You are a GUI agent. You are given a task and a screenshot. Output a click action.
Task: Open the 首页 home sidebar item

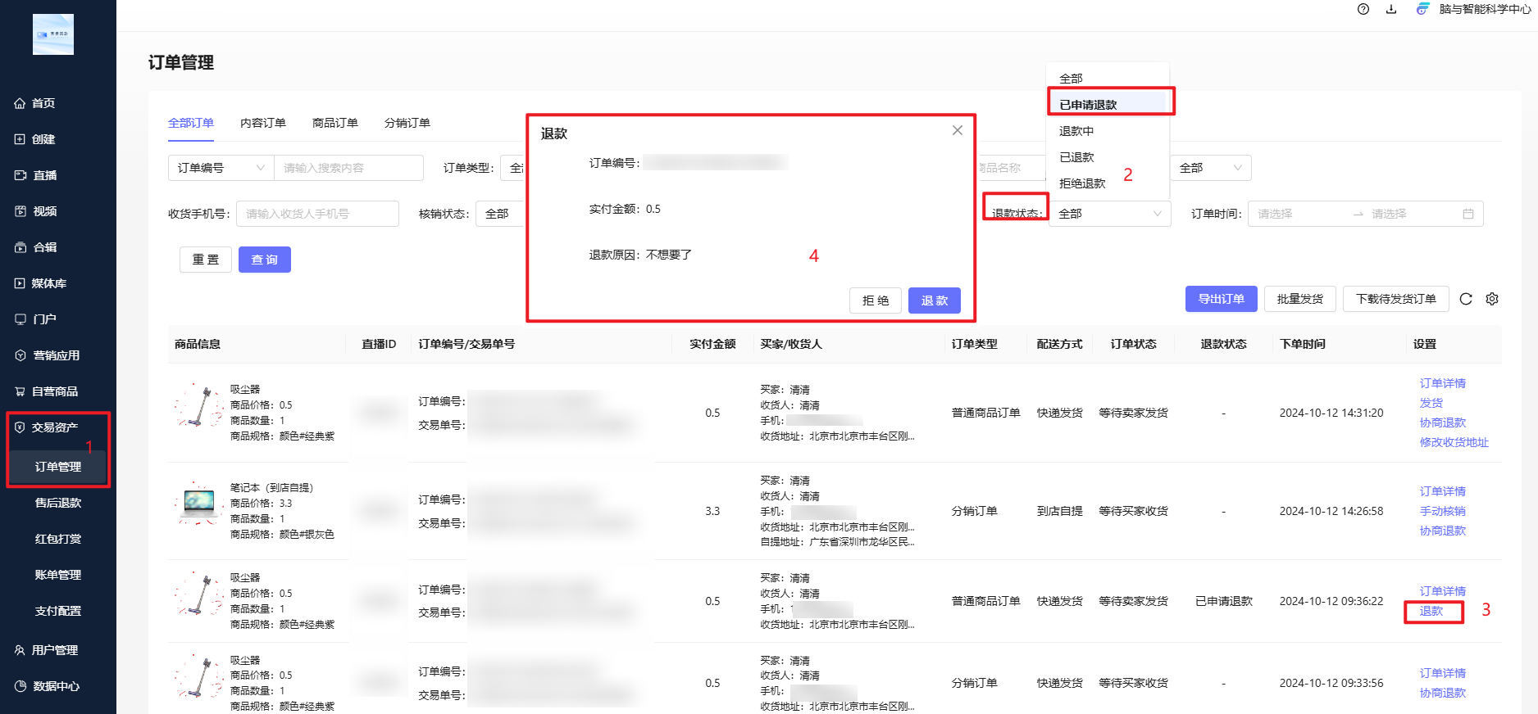[43, 103]
